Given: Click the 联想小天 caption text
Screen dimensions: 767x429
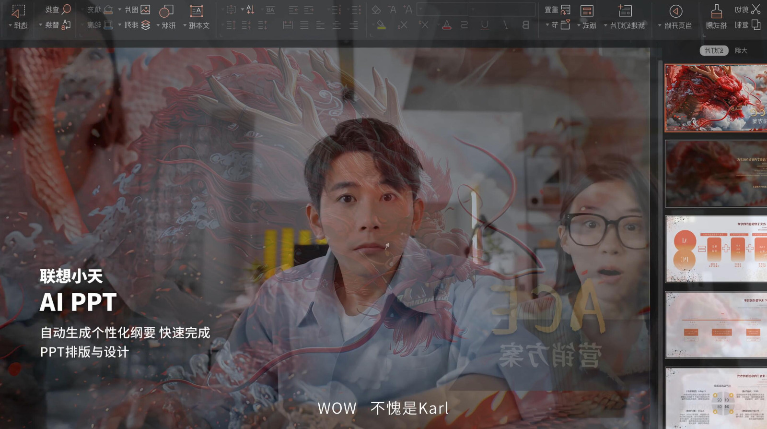Looking at the screenshot, I should (71, 276).
